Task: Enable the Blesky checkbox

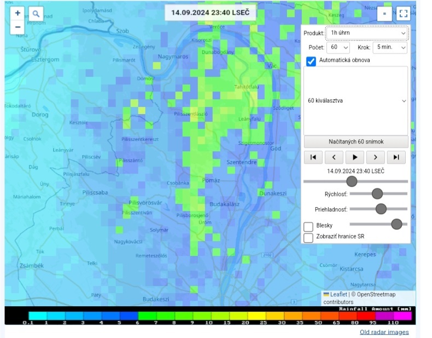Action: click(x=308, y=226)
